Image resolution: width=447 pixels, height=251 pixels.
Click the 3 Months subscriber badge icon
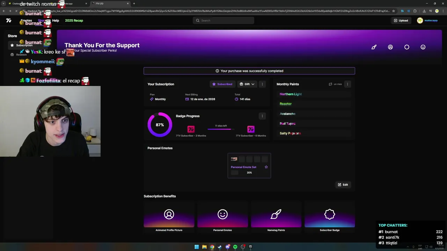click(191, 129)
